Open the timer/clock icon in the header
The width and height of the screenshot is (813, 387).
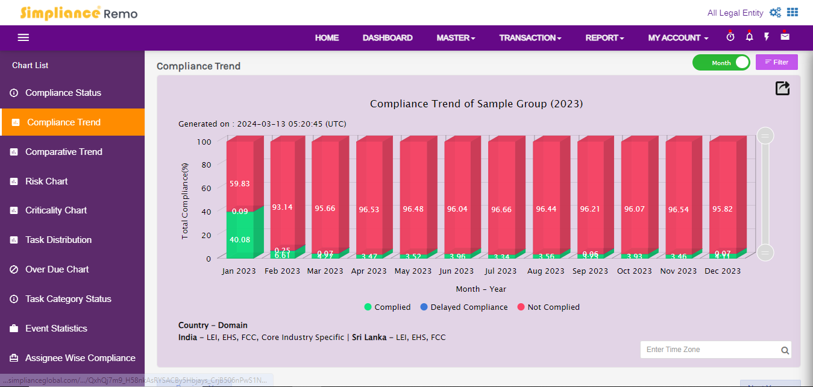(x=730, y=37)
